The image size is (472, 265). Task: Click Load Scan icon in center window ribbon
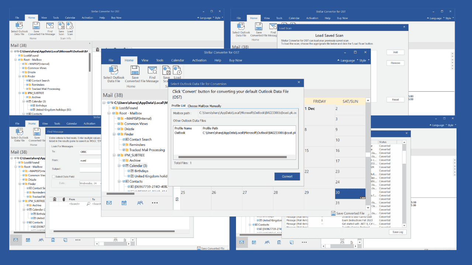(x=177, y=70)
